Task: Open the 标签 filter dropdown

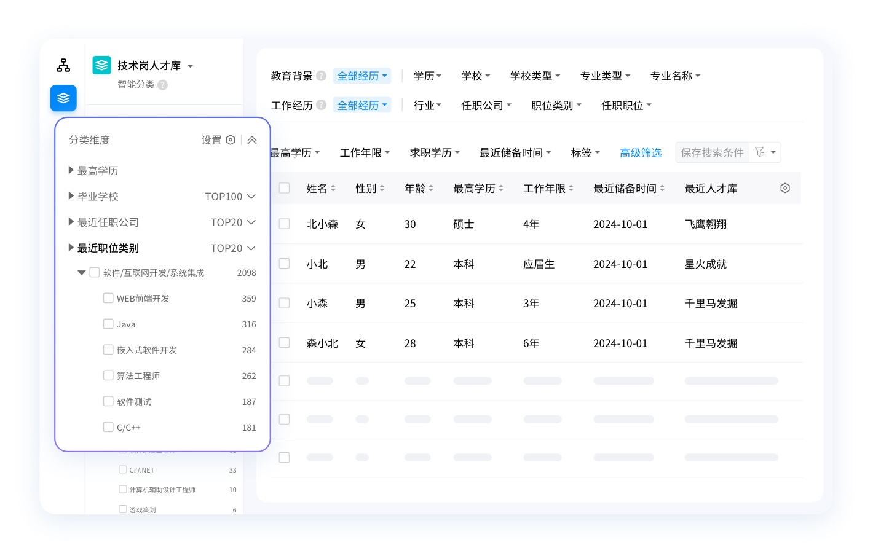Action: [x=585, y=152]
